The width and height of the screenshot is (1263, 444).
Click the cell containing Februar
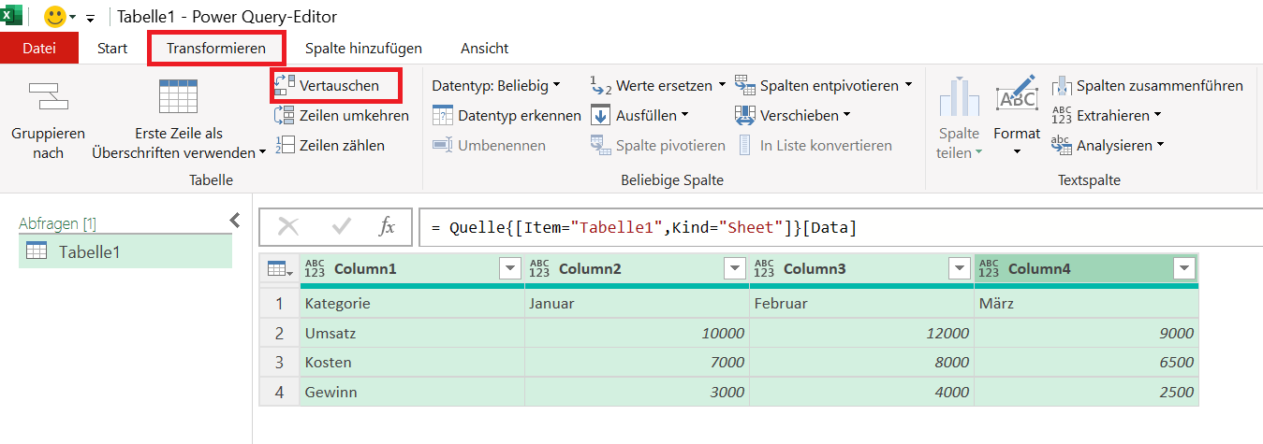coord(862,304)
